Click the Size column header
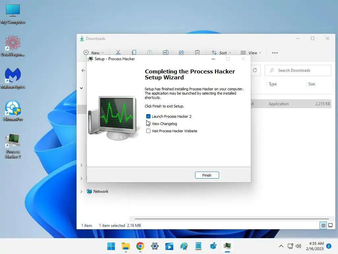 pyautogui.click(x=312, y=84)
